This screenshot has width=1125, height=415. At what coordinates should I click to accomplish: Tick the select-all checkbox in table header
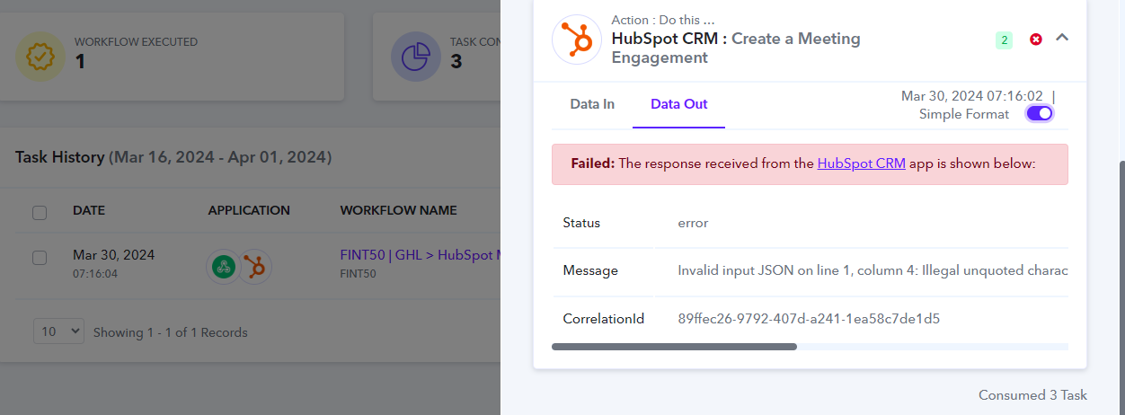coord(40,213)
